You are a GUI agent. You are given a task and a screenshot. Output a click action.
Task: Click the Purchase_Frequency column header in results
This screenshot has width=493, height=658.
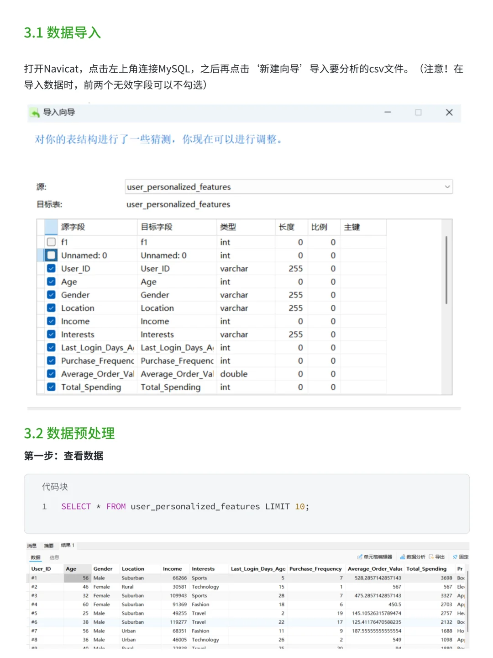coord(315,569)
